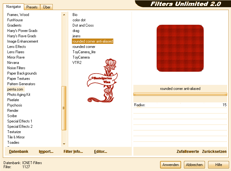The image size is (231, 171).
Task: Choose the ToyCamera_lite filter
Action: [x=84, y=52]
